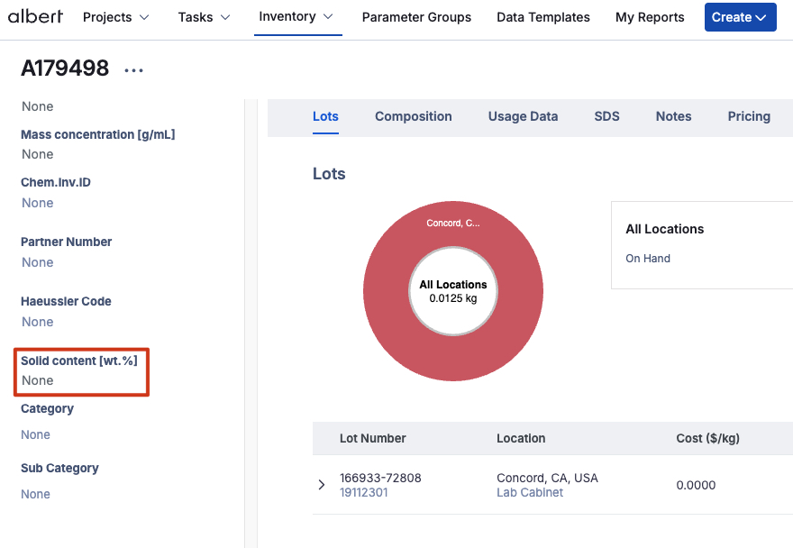
Task: Navigate to My Reports
Action: (649, 17)
